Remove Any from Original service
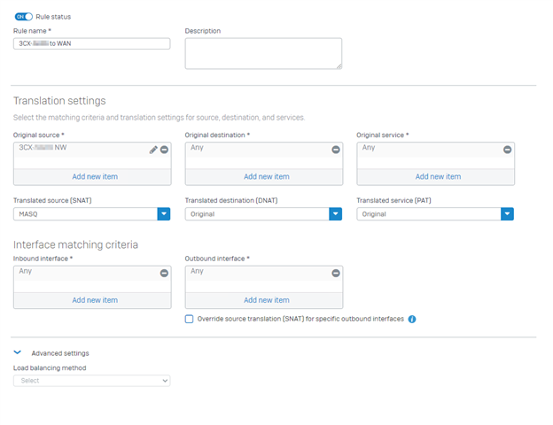This screenshot has width=553, height=425. pos(507,150)
